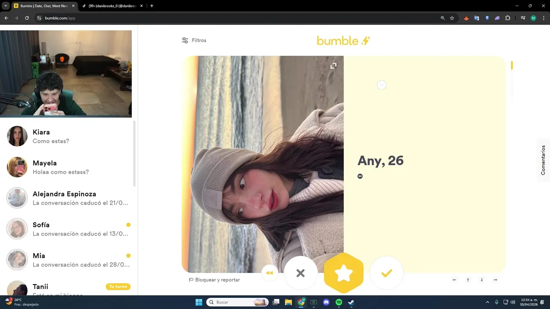Open Alejandra Espinoza's expired conversation
Viewport: 550px width, 309px height.
click(x=69, y=198)
